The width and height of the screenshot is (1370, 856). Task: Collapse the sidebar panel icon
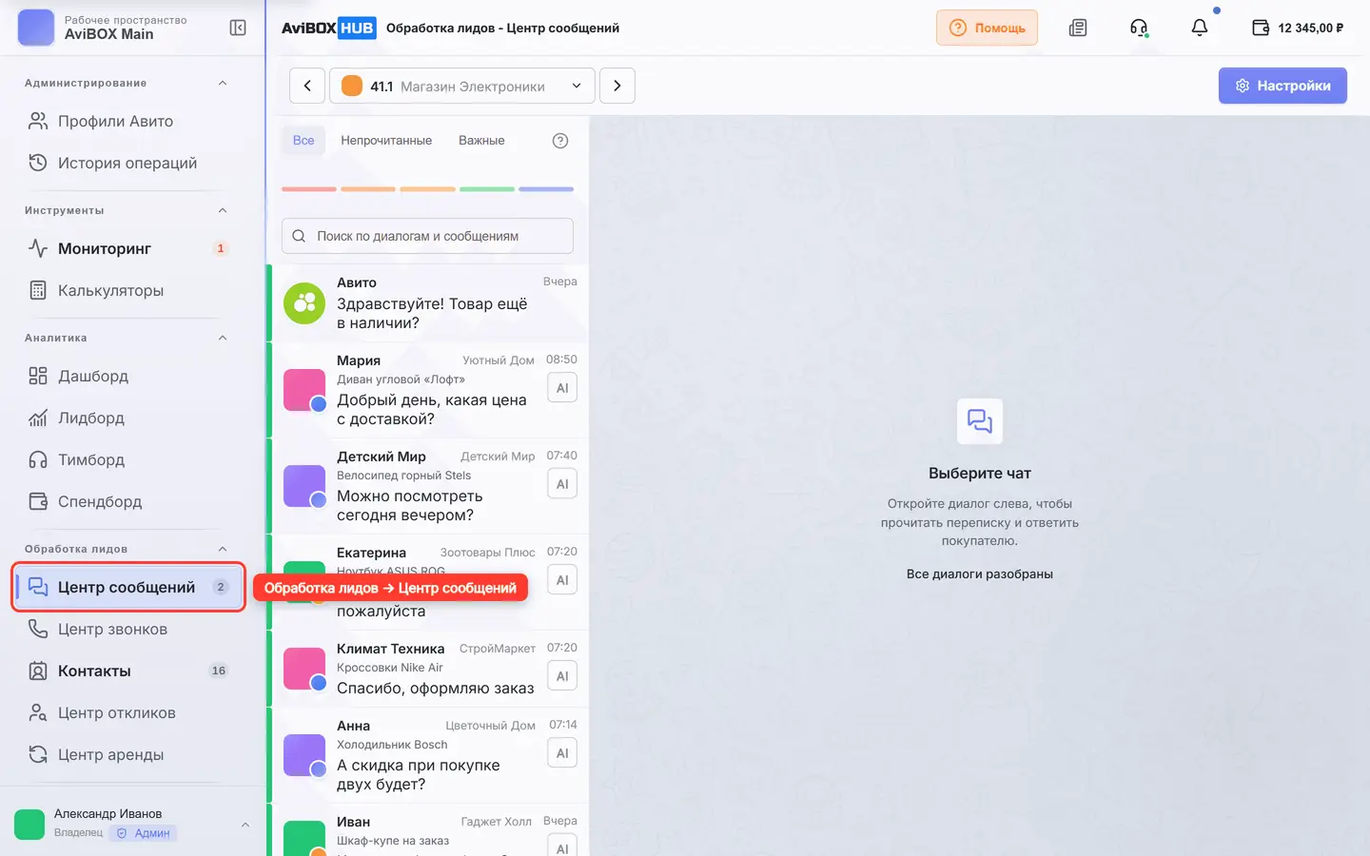(x=238, y=28)
